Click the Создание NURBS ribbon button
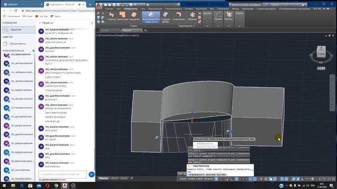Viewport: 337px width, 189px height. [x=165, y=17]
